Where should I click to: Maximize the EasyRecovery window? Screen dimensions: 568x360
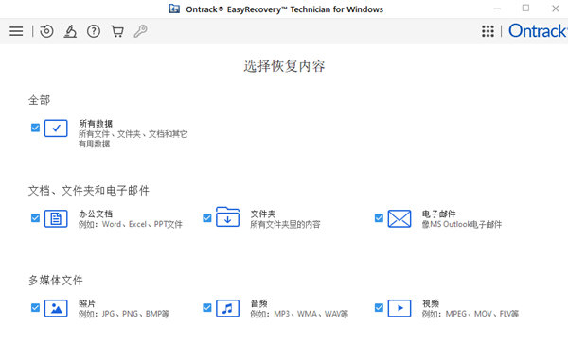click(526, 9)
